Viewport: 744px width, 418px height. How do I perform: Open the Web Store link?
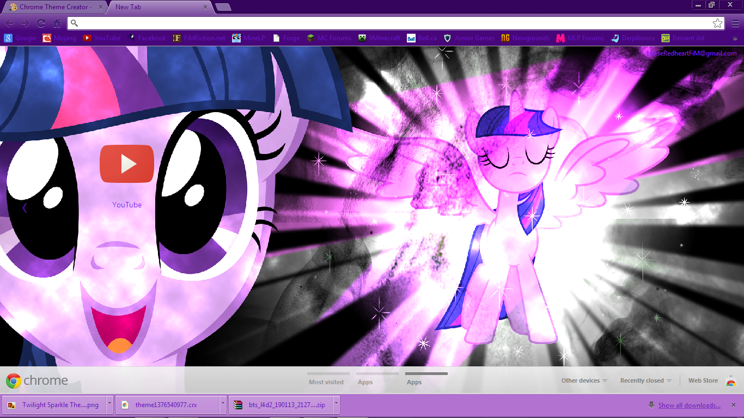tap(703, 380)
